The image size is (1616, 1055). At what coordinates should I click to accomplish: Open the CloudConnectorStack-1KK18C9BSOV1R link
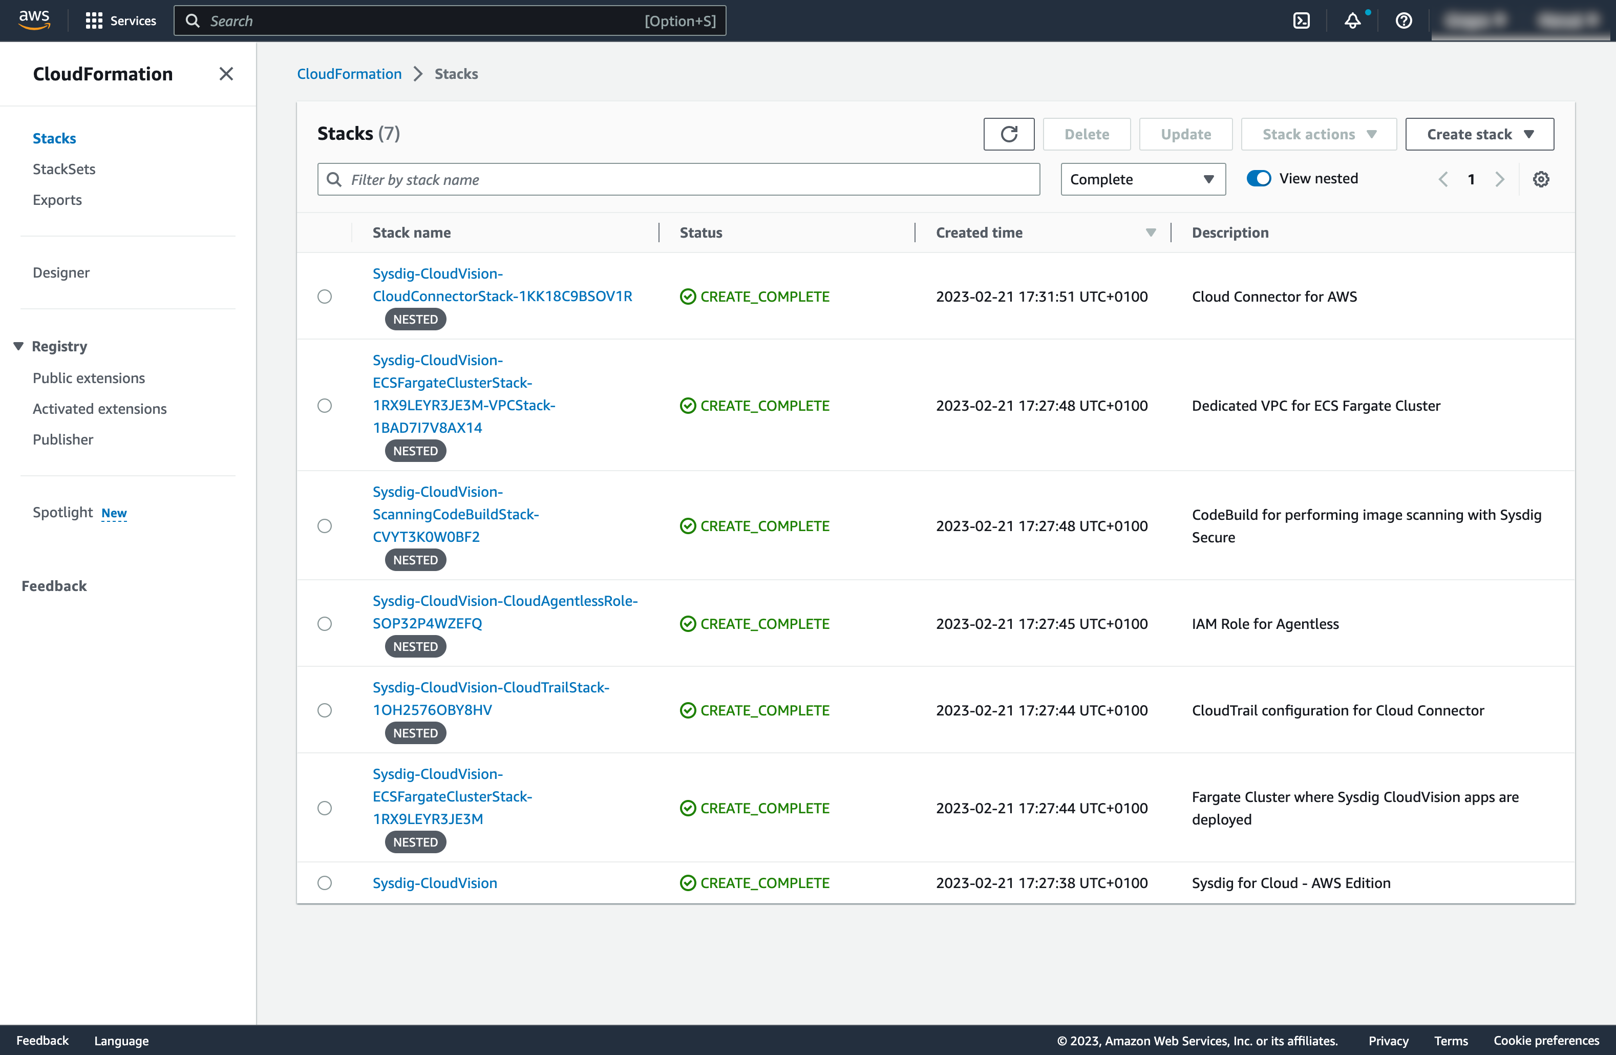502,285
